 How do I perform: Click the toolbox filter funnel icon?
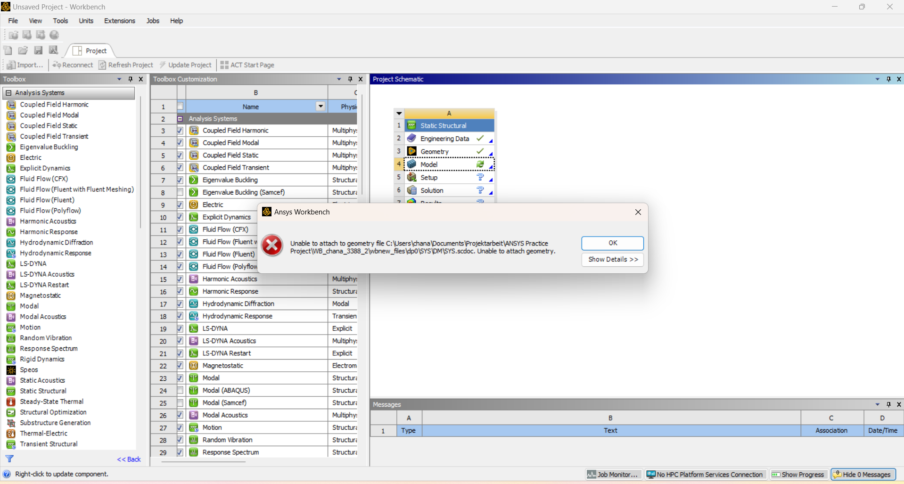pos(9,459)
